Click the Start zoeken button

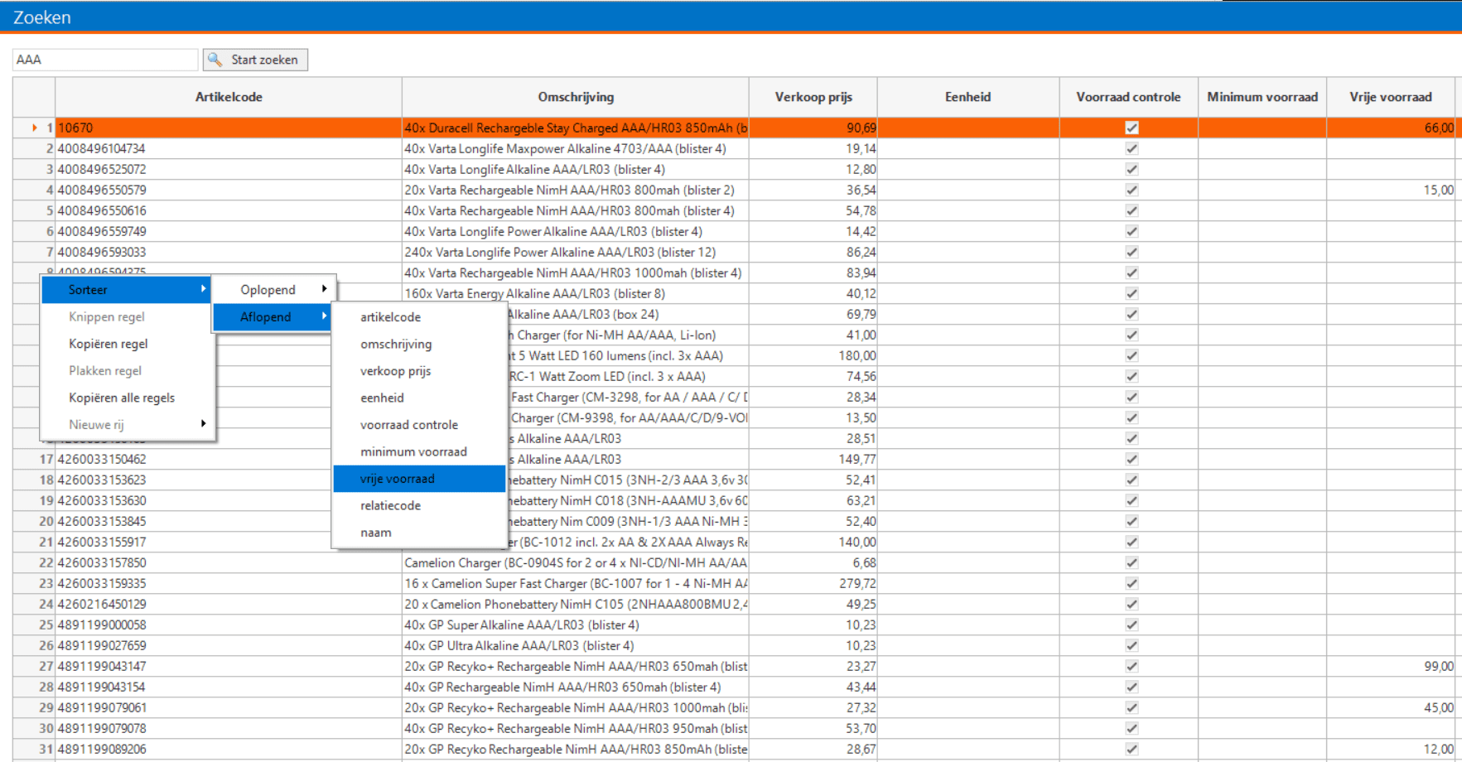[255, 60]
